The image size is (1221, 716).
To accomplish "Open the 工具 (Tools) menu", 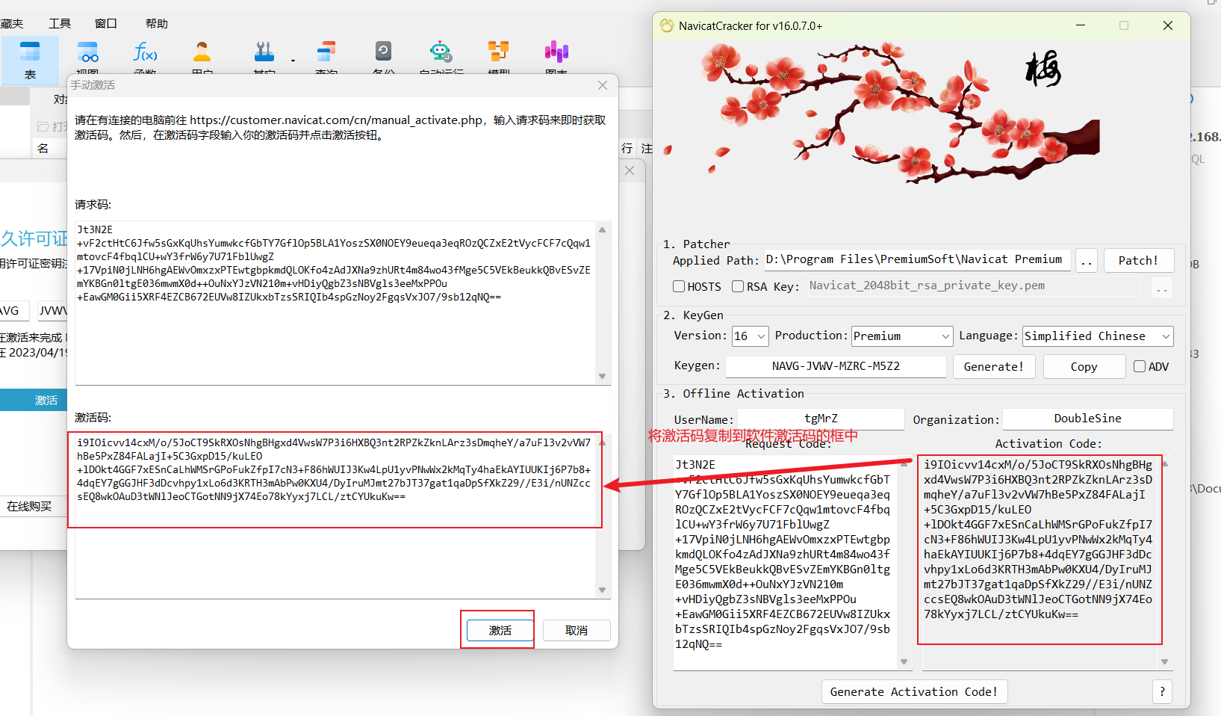I will point(60,23).
